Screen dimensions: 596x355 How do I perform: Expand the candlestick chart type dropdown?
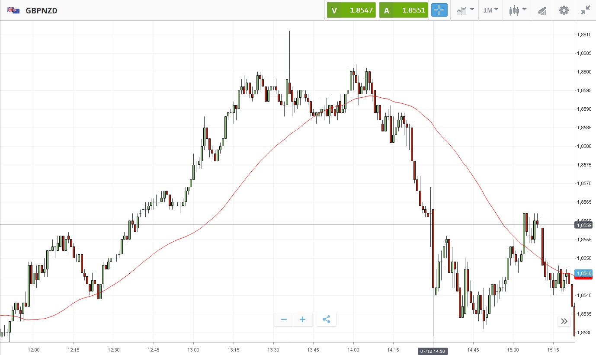click(x=517, y=10)
